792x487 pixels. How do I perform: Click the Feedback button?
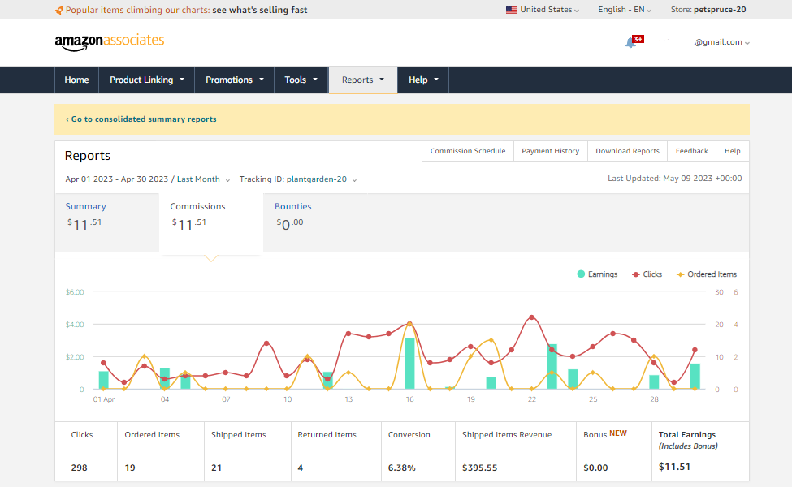coord(691,151)
